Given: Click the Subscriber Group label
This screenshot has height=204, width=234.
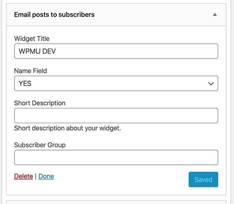Looking at the screenshot, I should point(40,145).
